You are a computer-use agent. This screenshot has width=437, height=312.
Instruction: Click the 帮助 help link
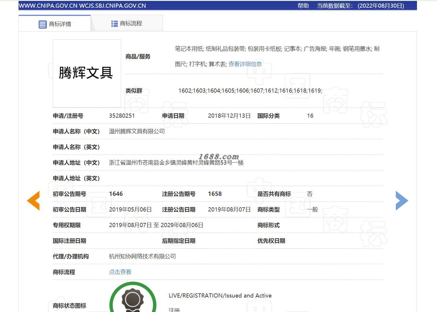(303, 6)
